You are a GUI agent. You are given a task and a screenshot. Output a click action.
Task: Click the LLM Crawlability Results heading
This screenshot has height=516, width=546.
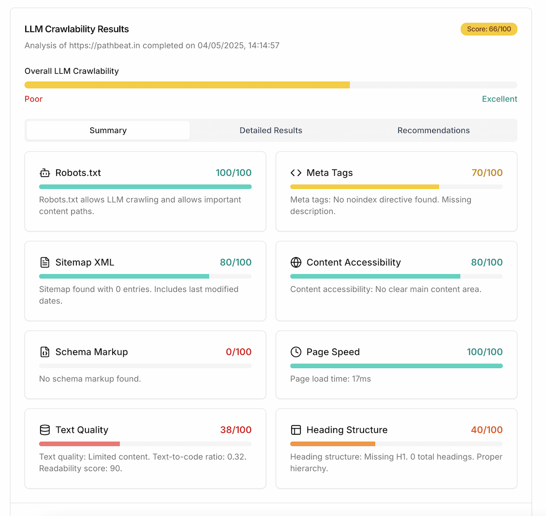tap(77, 29)
